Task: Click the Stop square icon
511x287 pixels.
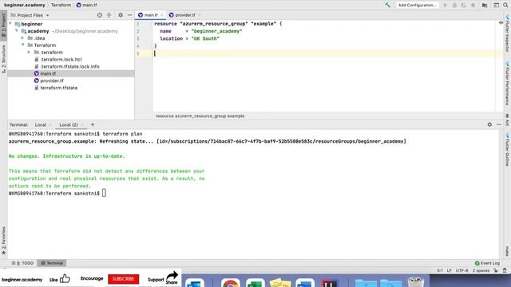Action: (473, 6)
